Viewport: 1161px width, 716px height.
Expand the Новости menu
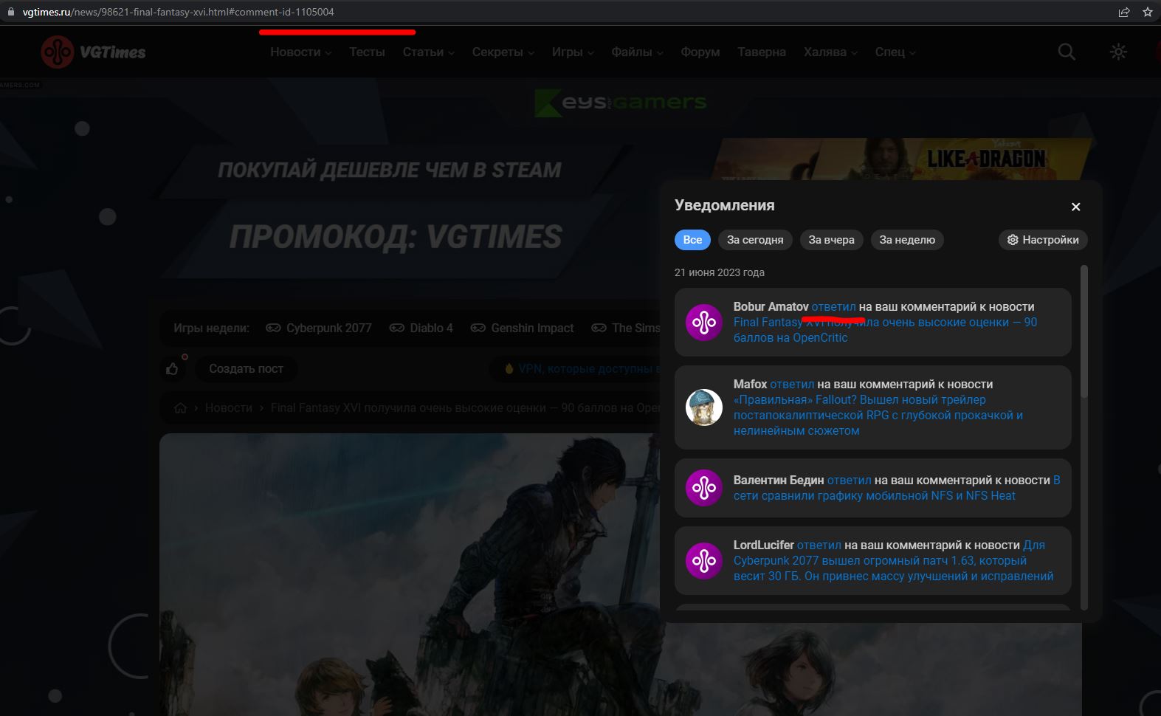(300, 52)
